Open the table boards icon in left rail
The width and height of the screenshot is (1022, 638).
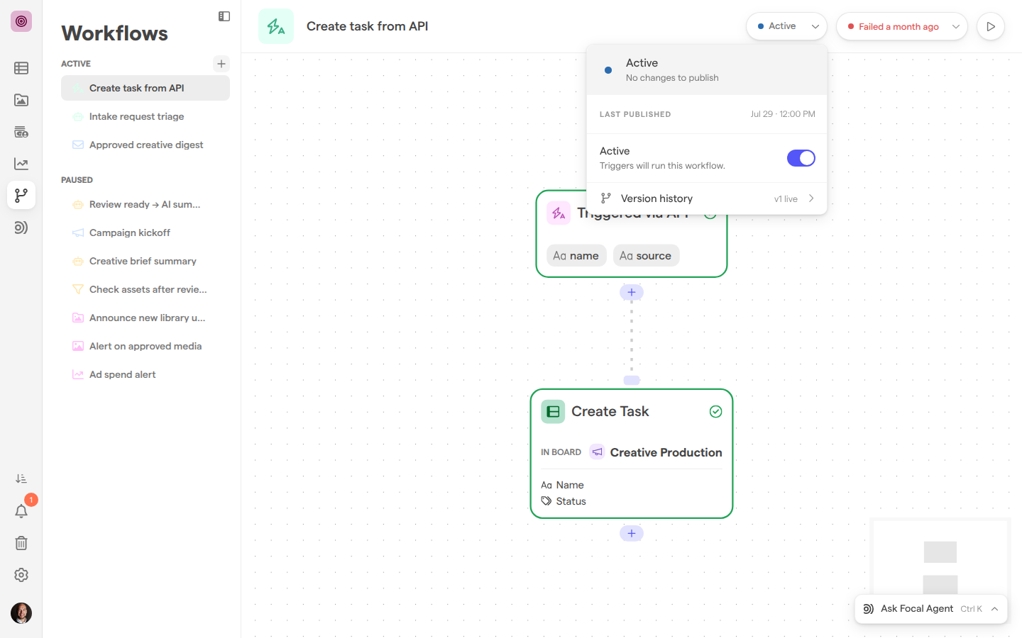pyautogui.click(x=21, y=68)
